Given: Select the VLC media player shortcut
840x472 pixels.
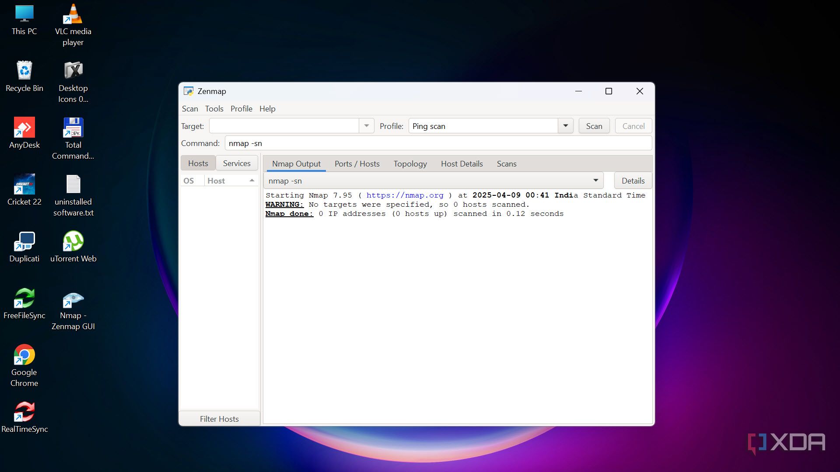Looking at the screenshot, I should pyautogui.click(x=73, y=25).
